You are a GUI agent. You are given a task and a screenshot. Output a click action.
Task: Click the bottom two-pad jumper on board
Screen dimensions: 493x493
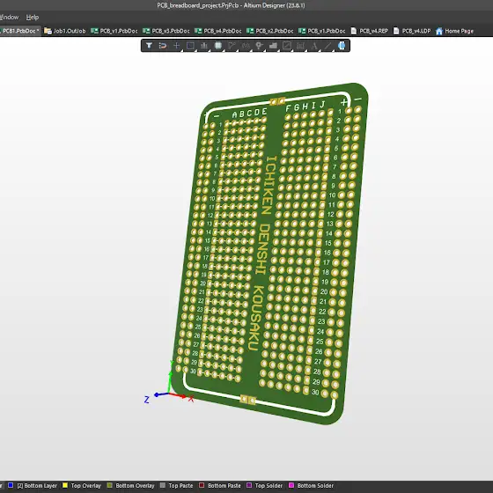click(247, 400)
